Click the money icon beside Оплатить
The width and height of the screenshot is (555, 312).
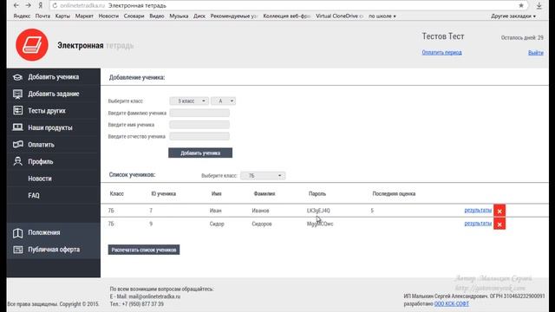[17, 145]
